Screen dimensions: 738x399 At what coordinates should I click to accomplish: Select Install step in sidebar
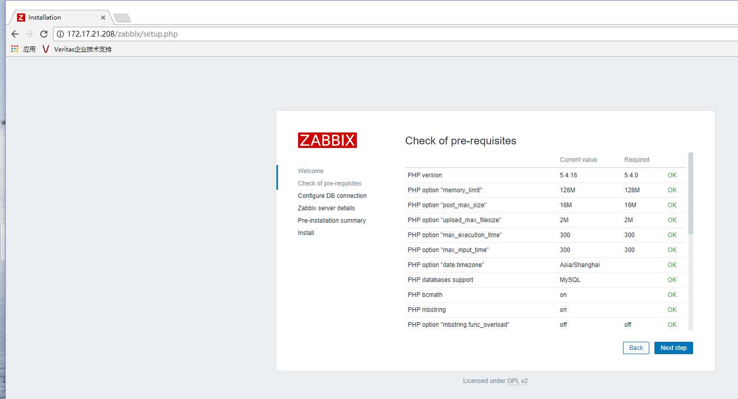[x=306, y=233]
